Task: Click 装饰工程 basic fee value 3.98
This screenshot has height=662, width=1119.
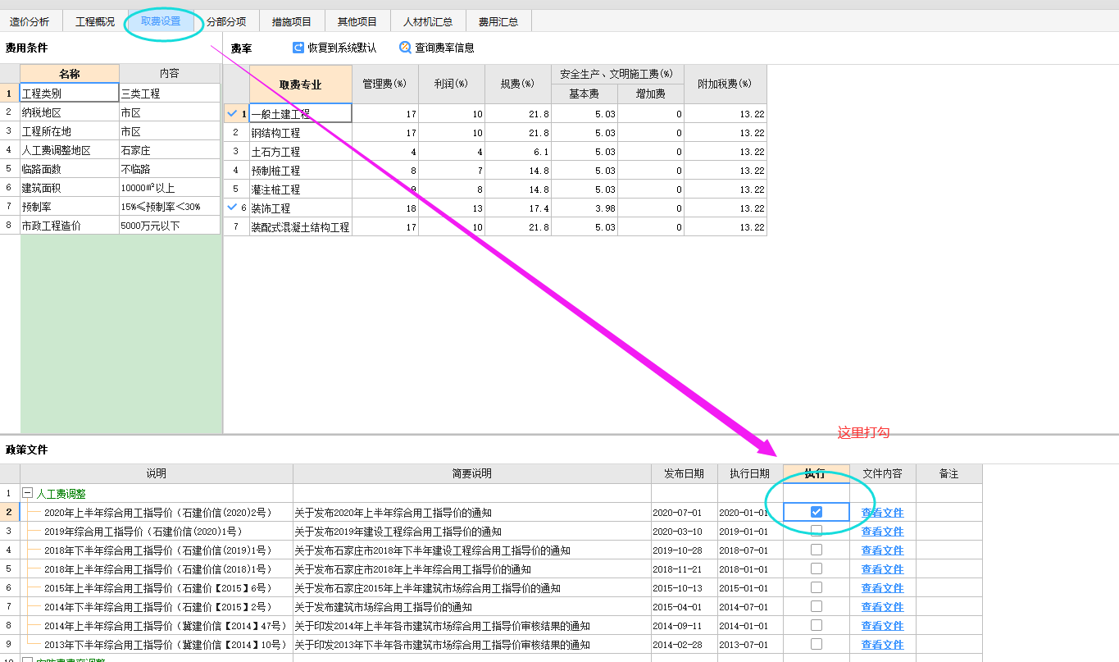Action: (585, 208)
